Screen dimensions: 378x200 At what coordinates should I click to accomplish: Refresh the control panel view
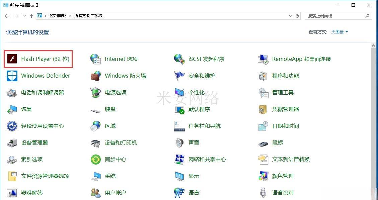(x=297, y=16)
